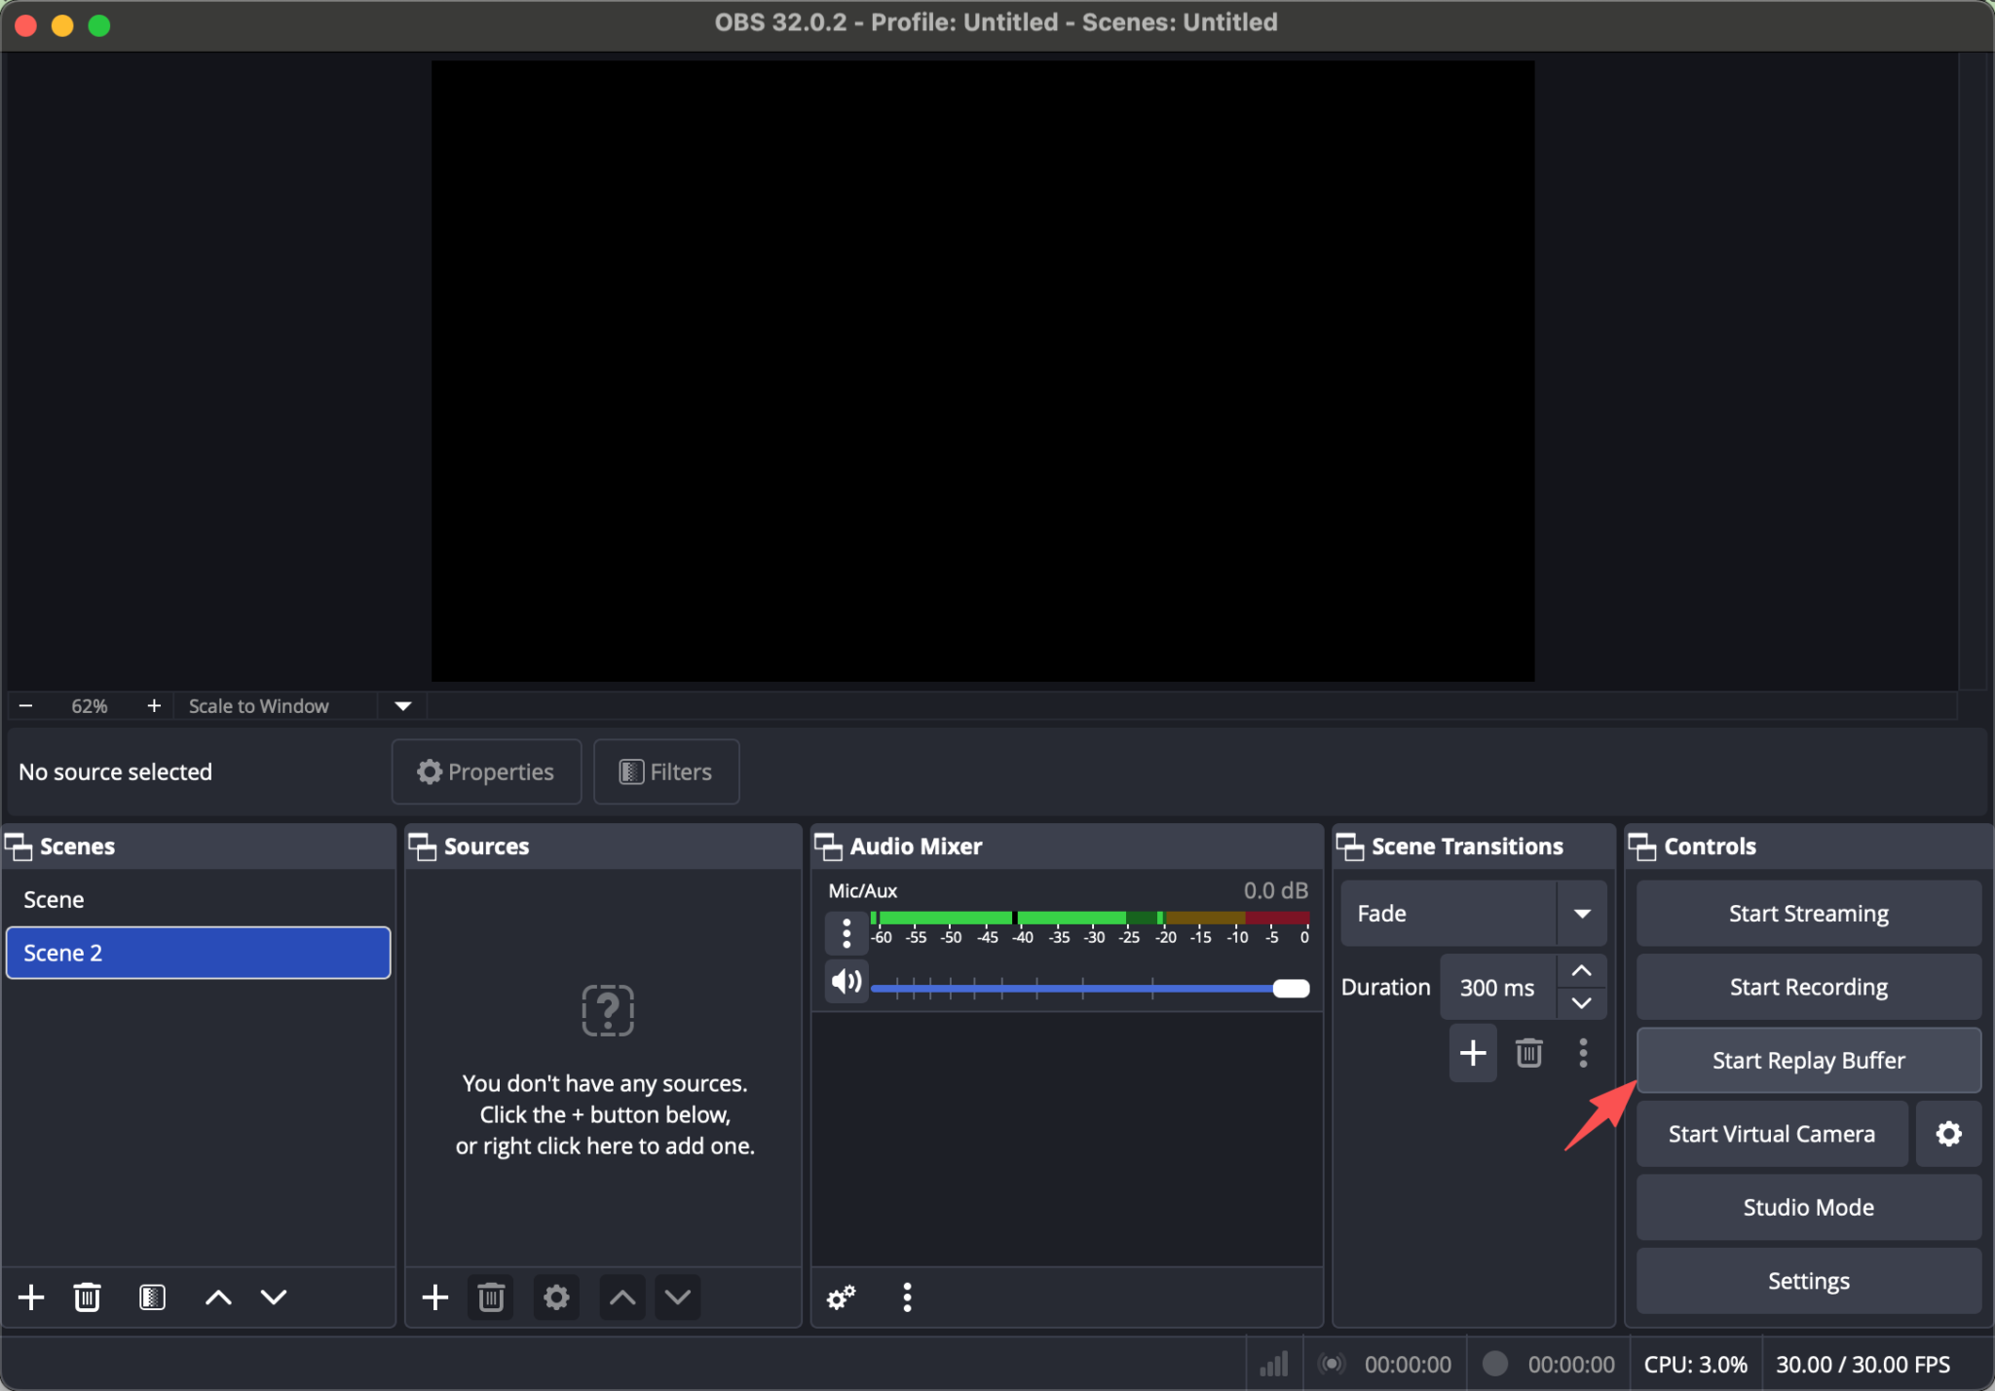
Task: Open advanced audio properties gear in Audio Mixer
Action: tap(840, 1297)
